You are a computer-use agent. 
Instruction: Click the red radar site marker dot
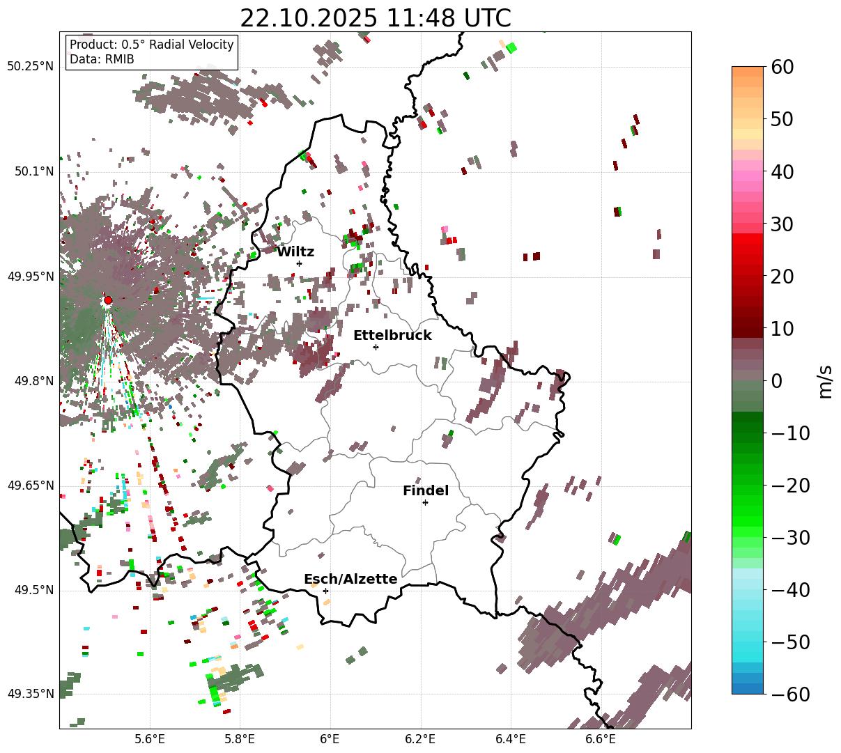[x=108, y=300]
